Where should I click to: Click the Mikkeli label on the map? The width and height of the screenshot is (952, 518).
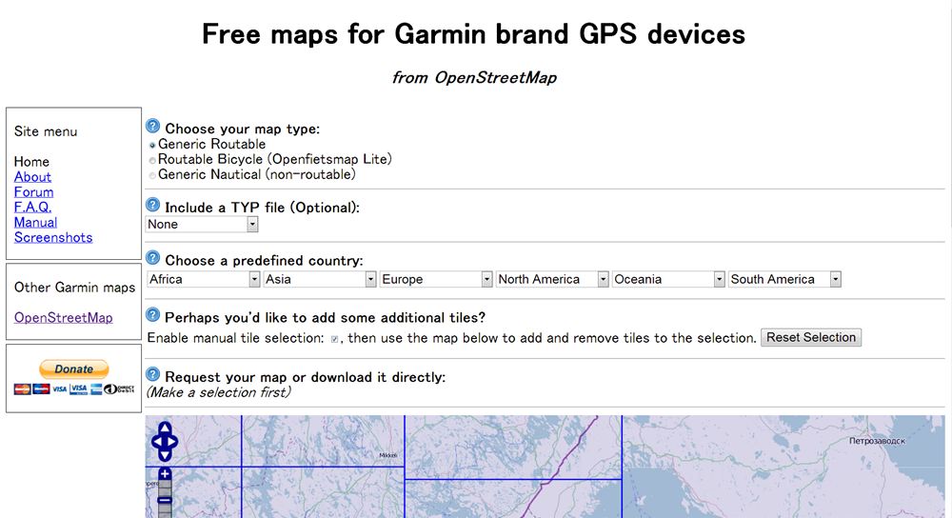[x=388, y=455]
